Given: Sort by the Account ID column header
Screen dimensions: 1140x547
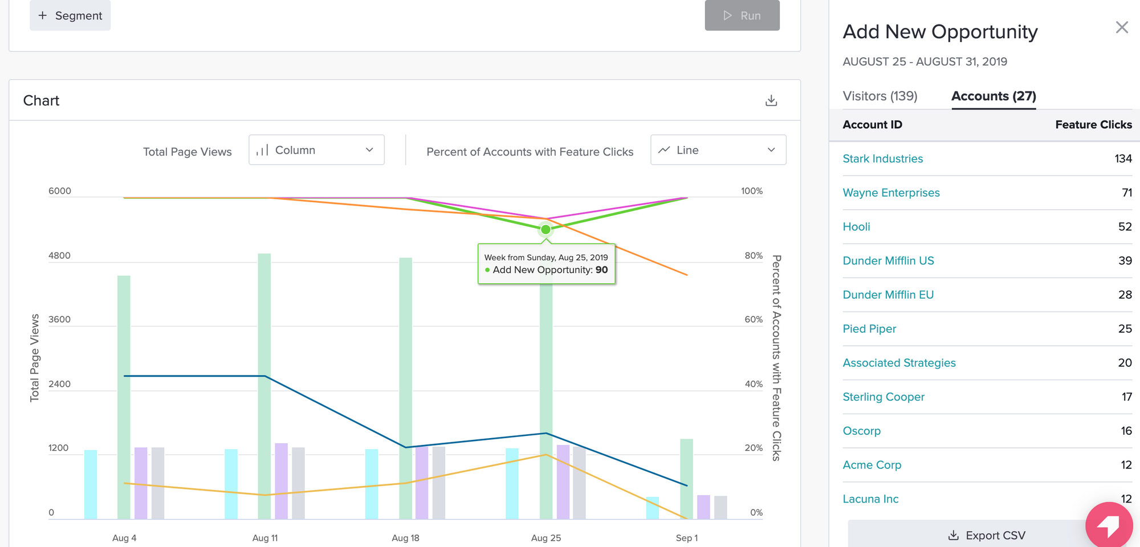Looking at the screenshot, I should (x=872, y=124).
